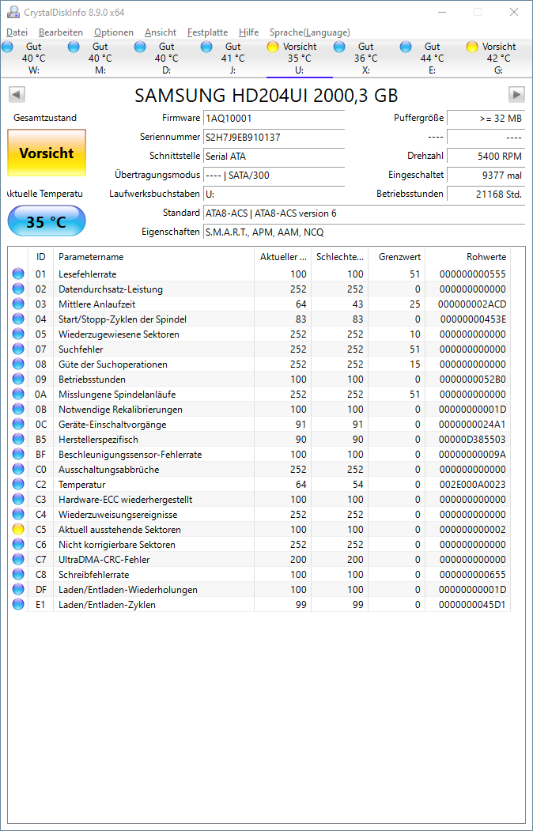Image resolution: width=533 pixels, height=831 pixels.
Task: Click status icon of Wiederzuweisungsereignisse row
Action: pos(18,515)
